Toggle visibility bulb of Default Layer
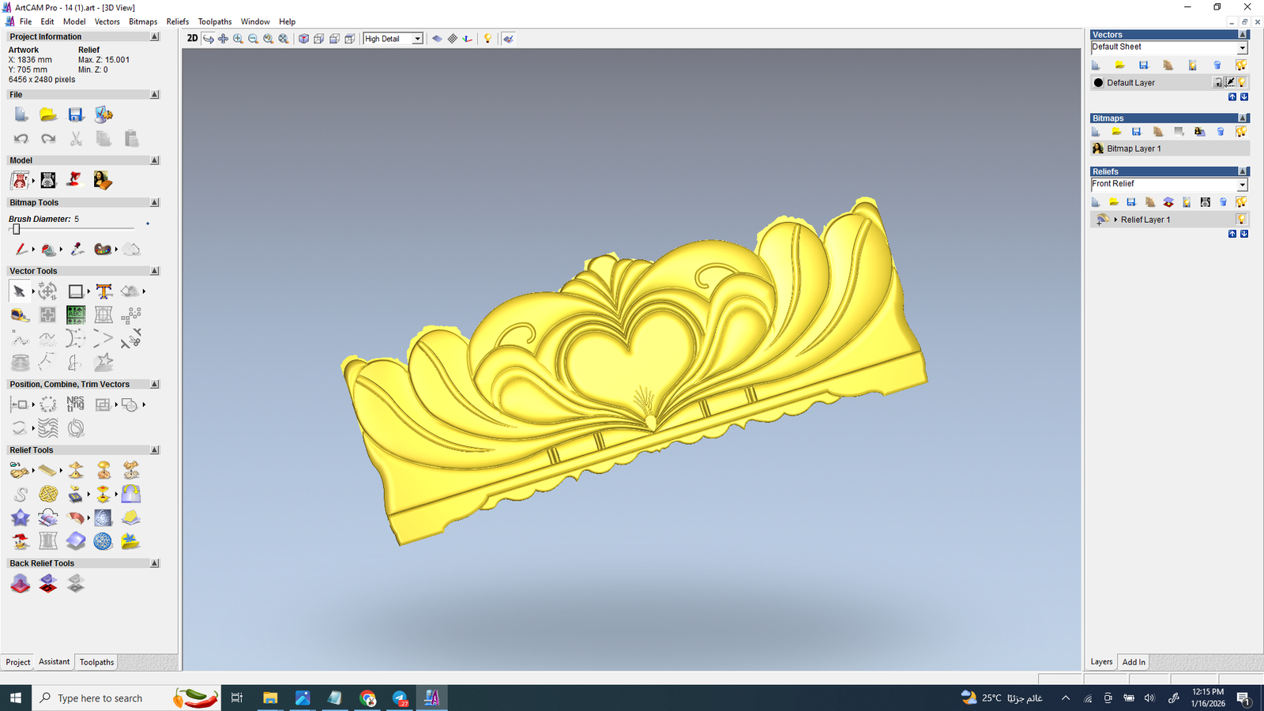The image size is (1264, 711). 1242,82
